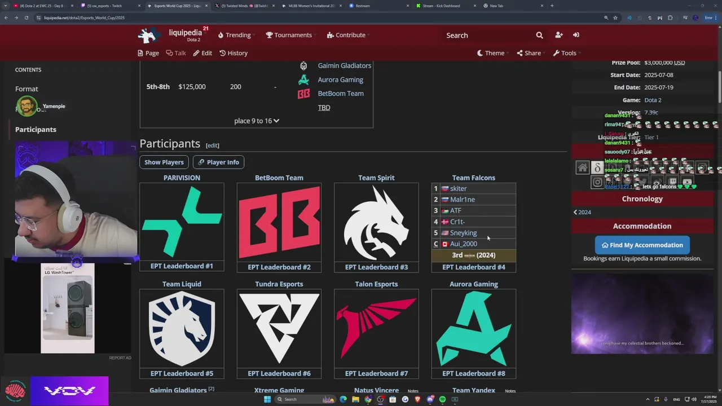Switch to the Talk tab
Viewport: 722px width, 406px height.
point(176,53)
